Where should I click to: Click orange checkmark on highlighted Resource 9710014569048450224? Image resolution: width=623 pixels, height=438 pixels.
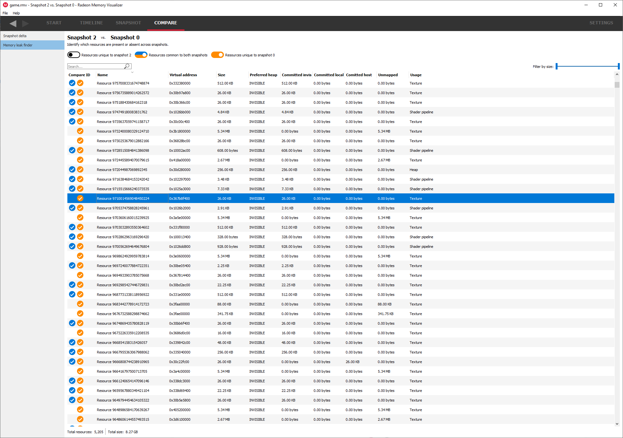click(x=80, y=199)
